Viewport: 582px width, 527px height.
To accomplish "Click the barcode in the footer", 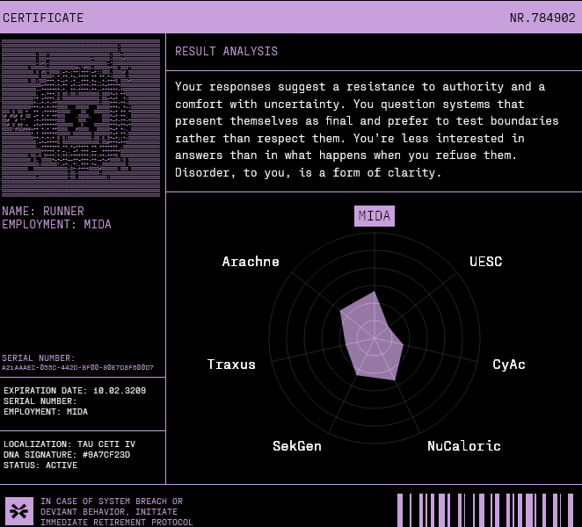I will tap(485, 510).
